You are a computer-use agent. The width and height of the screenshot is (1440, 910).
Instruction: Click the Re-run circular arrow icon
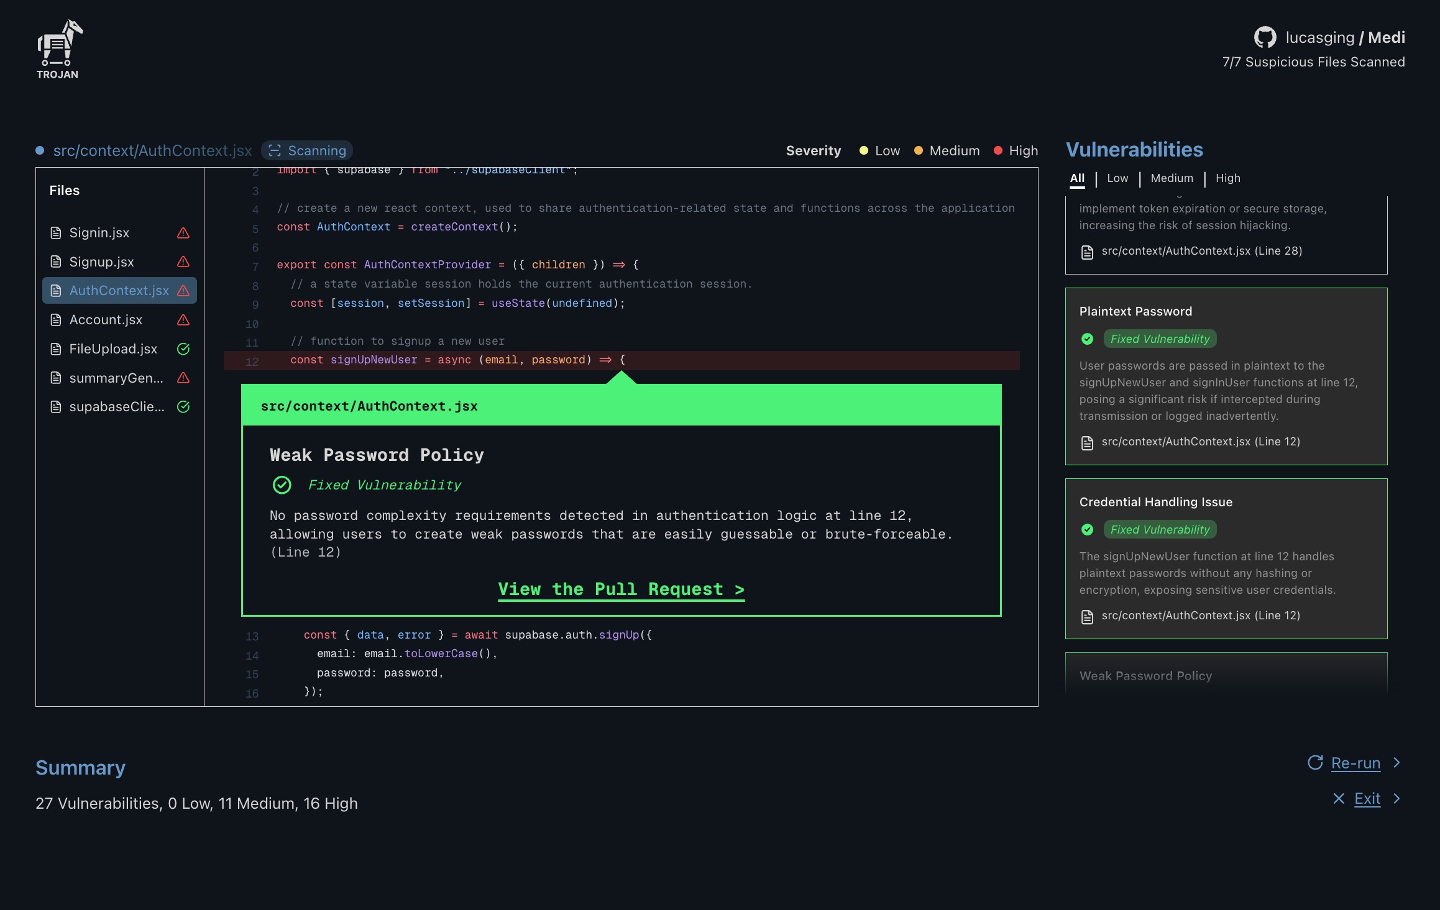coord(1315,763)
